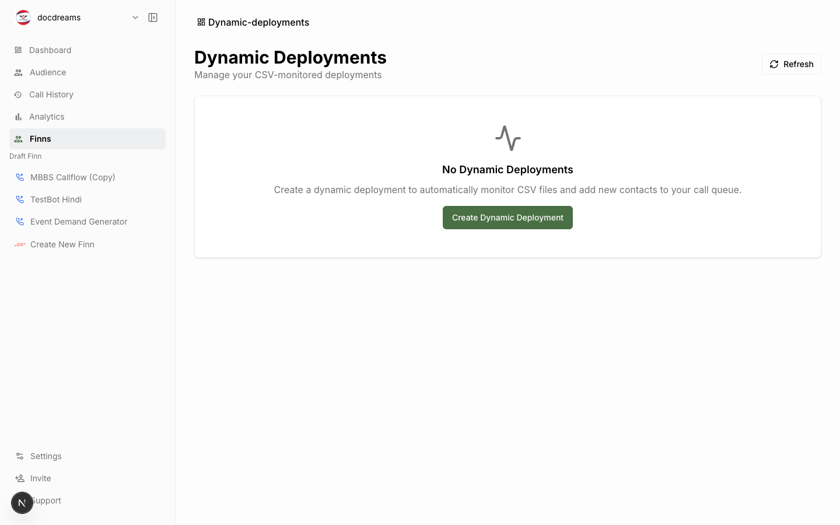The image size is (840, 525).
Task: Click the circular arrows icon in Refresh
Action: (x=774, y=64)
